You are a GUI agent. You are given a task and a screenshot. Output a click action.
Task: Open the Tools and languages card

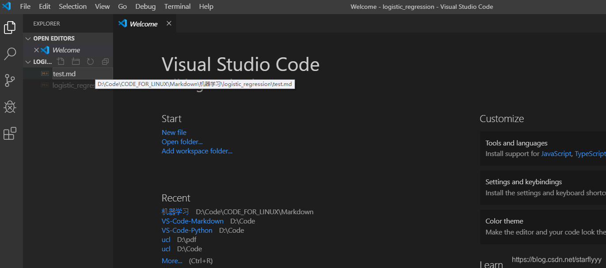543,149
